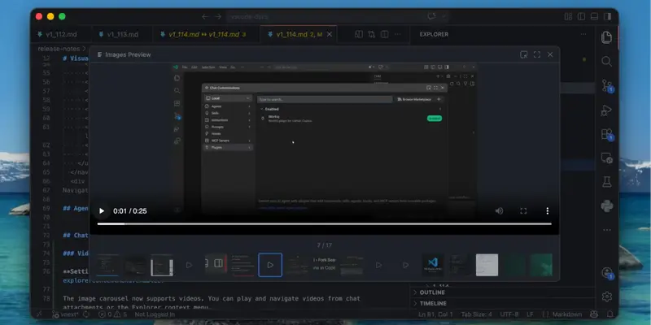Open the Run and Debug view

pos(606,110)
